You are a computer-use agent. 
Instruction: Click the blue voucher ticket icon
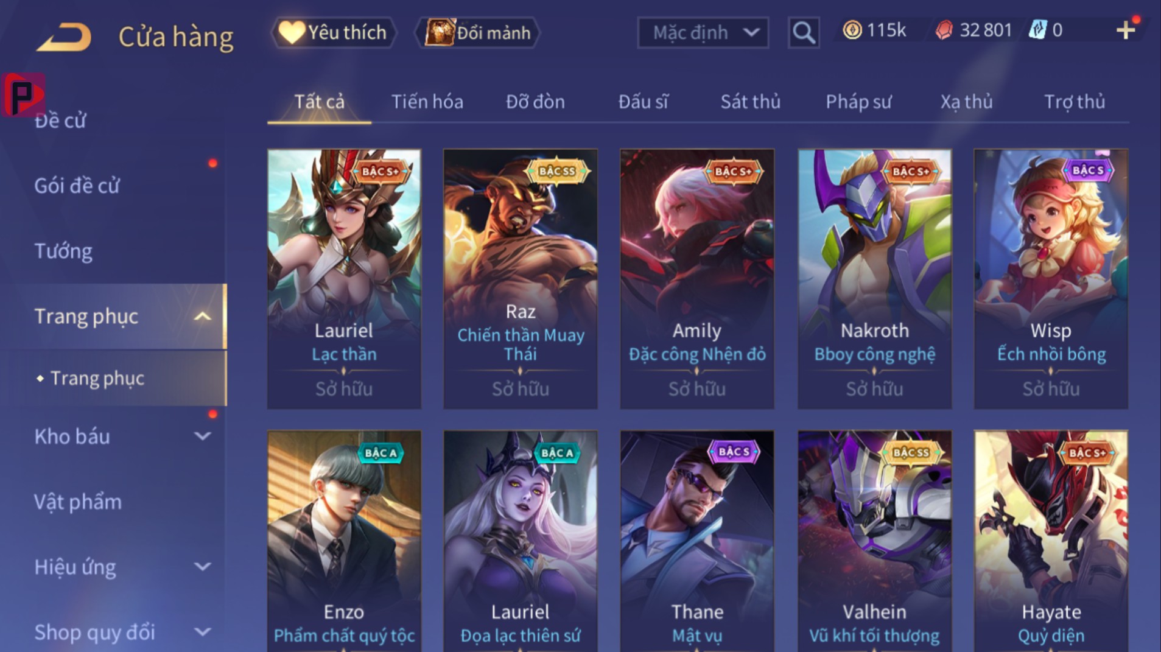click(x=1037, y=30)
